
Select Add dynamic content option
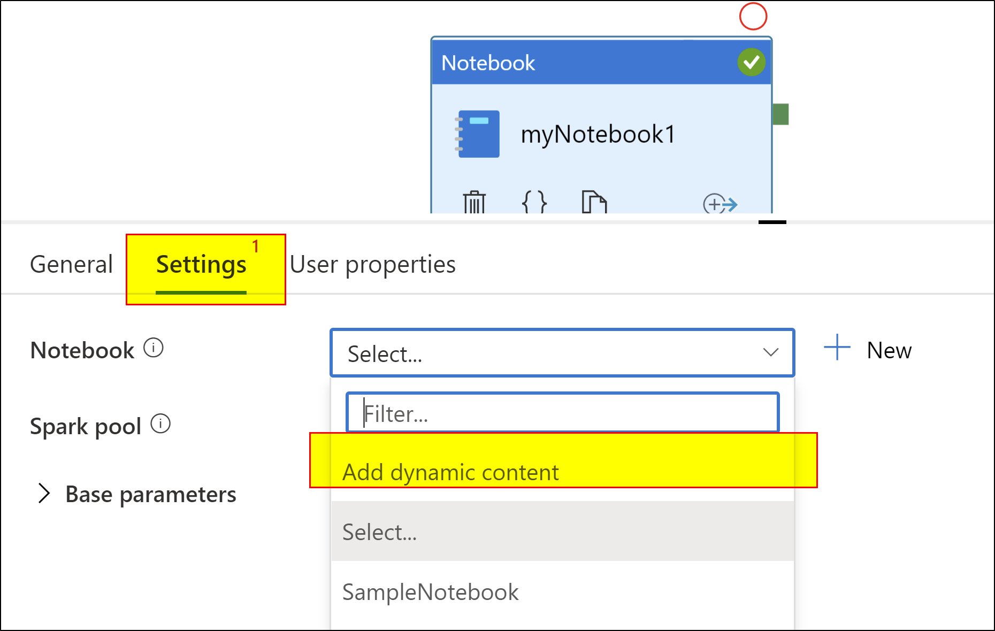click(x=450, y=472)
